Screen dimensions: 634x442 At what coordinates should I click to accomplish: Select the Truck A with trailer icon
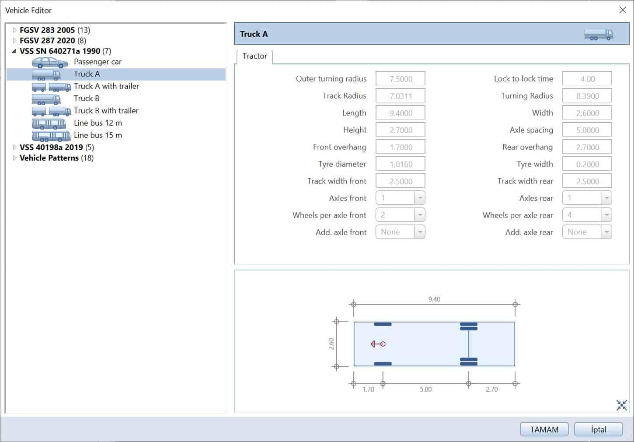coord(51,87)
